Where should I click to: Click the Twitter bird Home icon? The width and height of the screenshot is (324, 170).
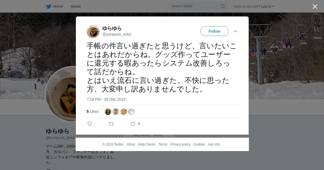[49, 6]
